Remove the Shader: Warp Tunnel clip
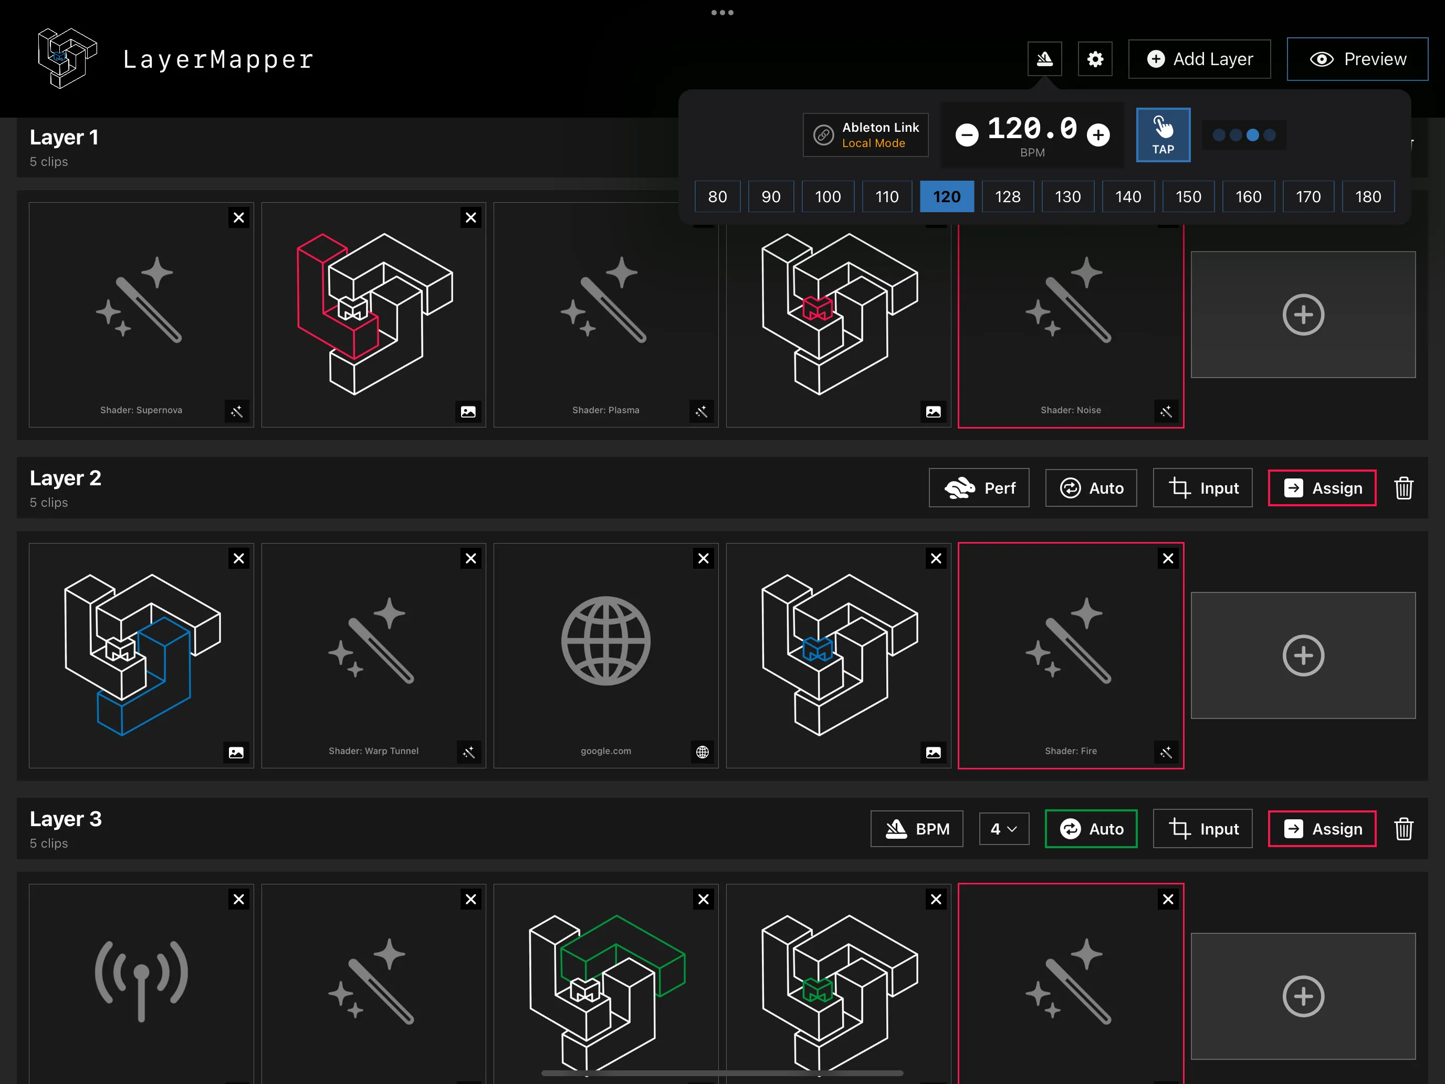1445x1084 pixels. 470,559
